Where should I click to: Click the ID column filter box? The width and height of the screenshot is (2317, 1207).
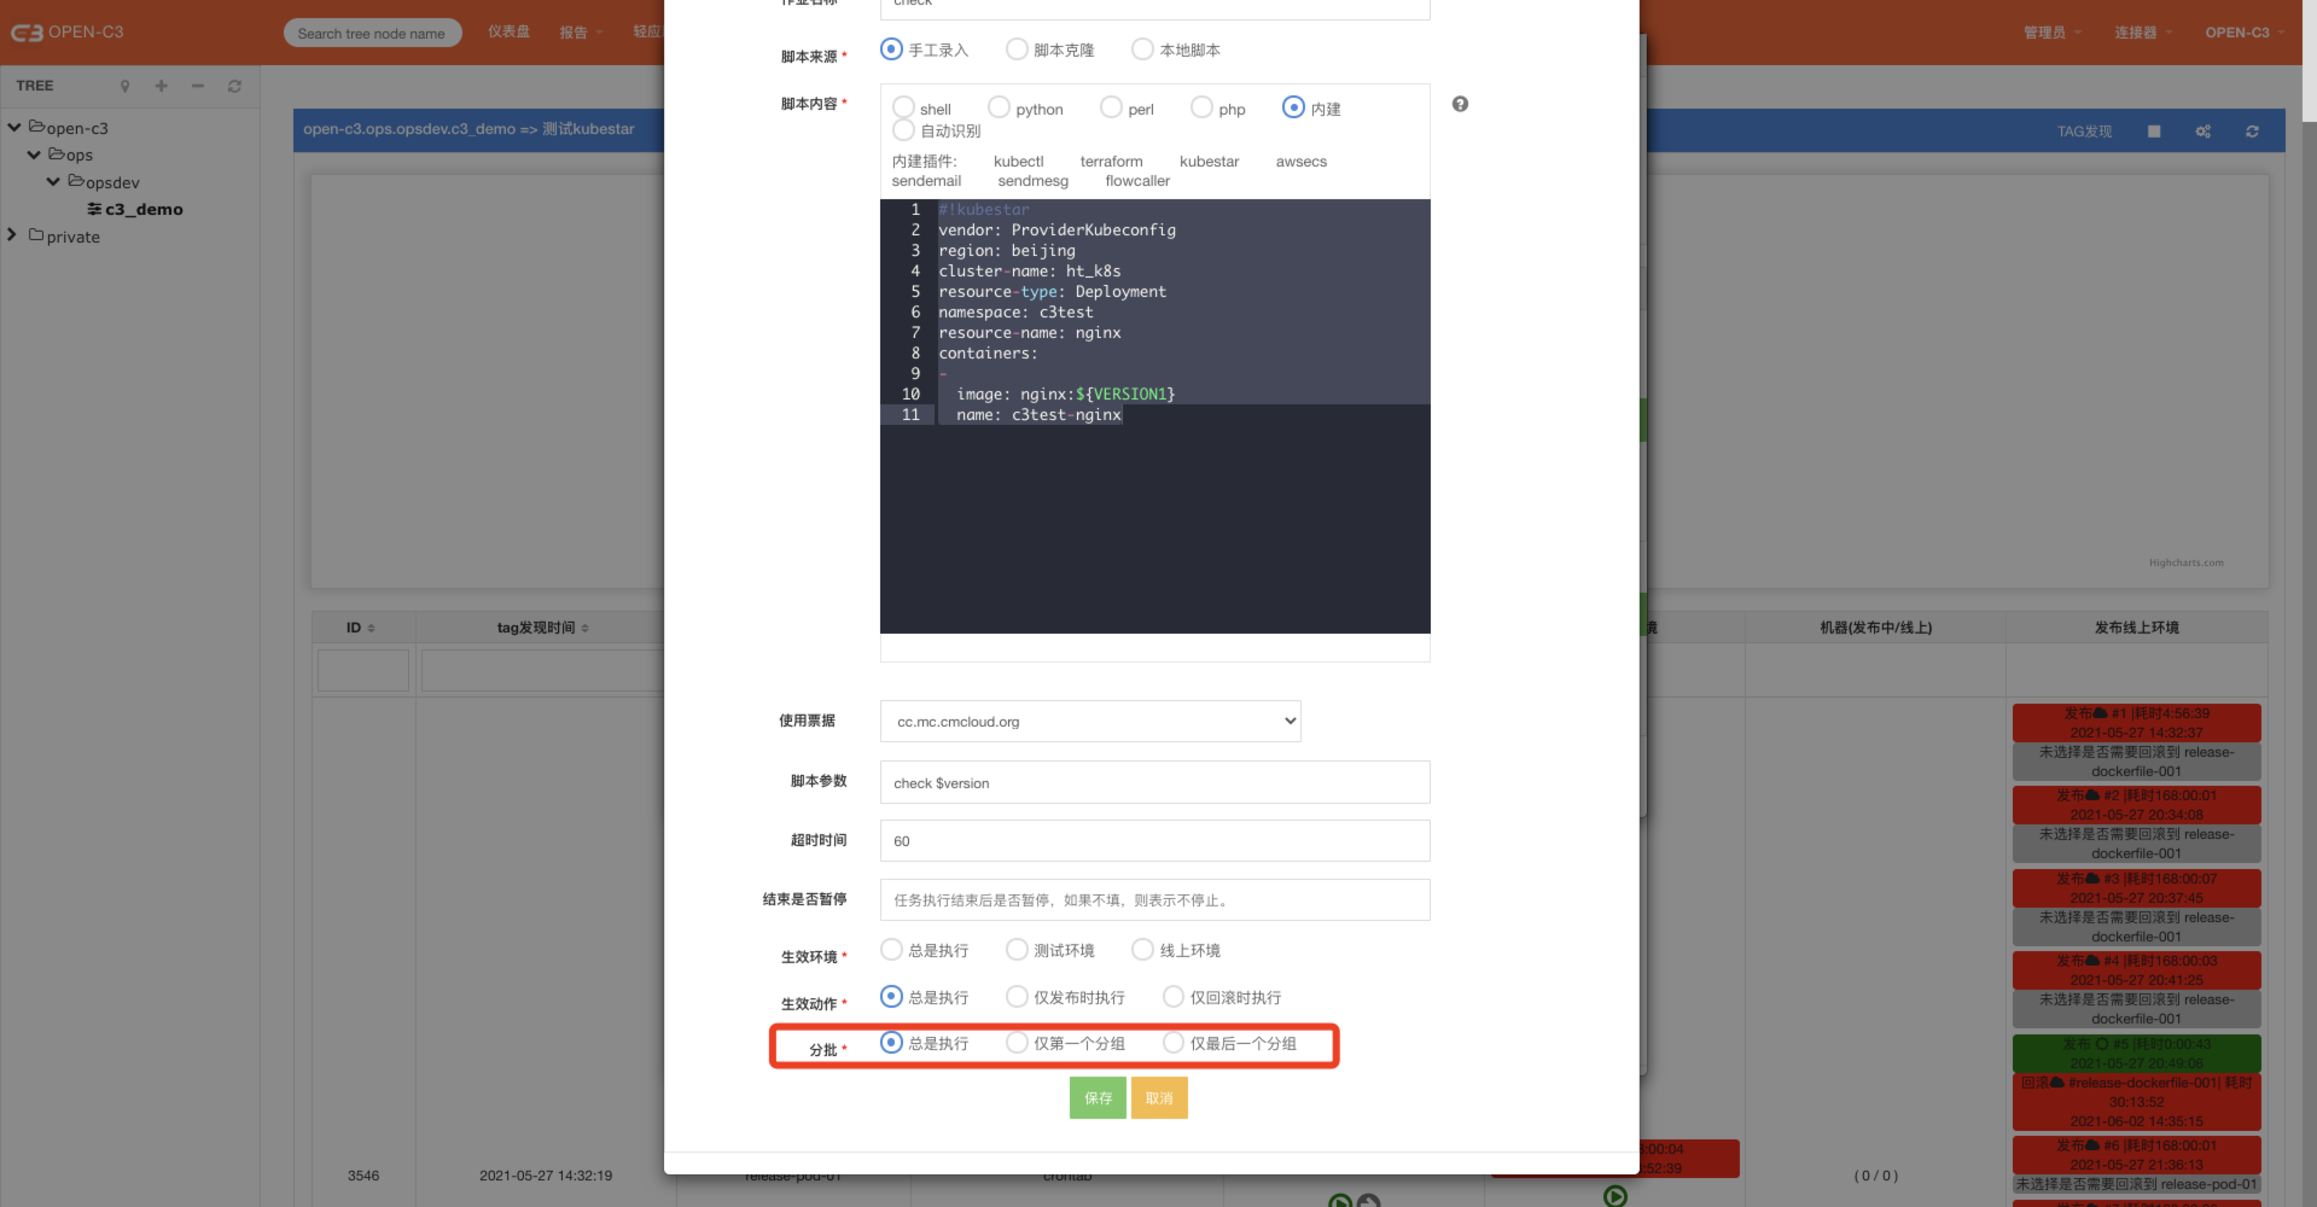point(363,670)
